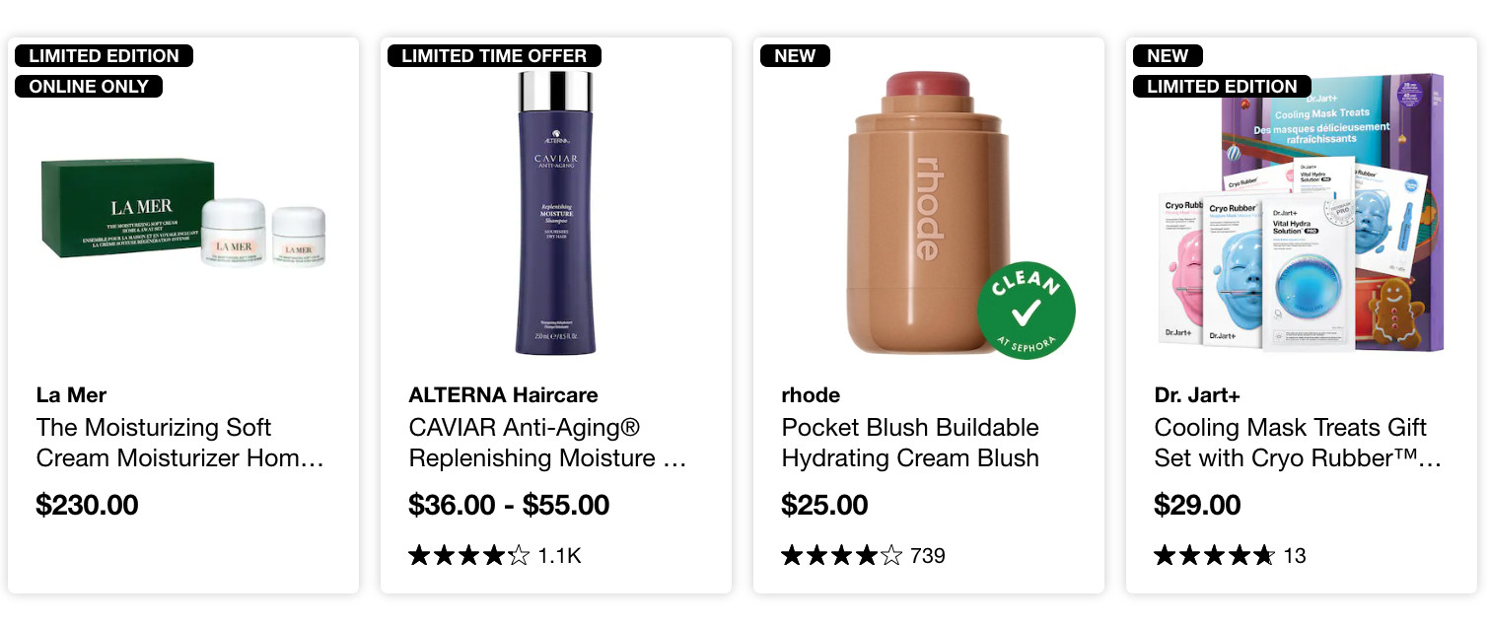
Task: Open CAVIAR Anti-Aging Replenishing Moisture title
Action: (547, 443)
